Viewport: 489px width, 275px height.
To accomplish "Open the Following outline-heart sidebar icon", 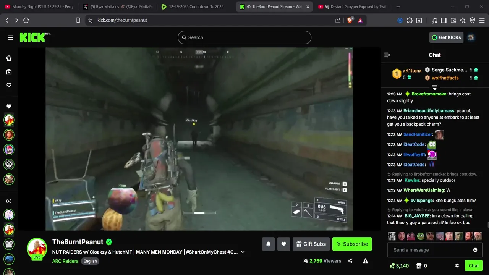I will click(x=9, y=85).
